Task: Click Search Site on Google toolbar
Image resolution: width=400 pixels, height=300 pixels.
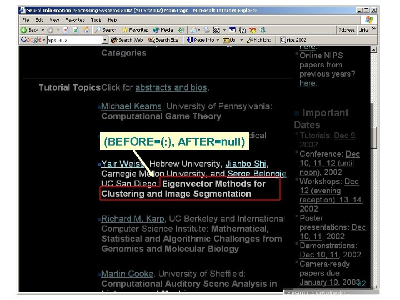Action: click(163, 40)
